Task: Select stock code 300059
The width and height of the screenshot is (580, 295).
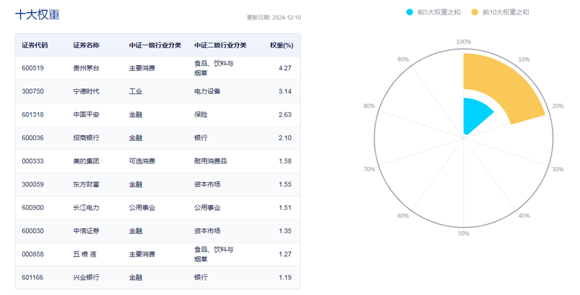Action: (x=32, y=184)
